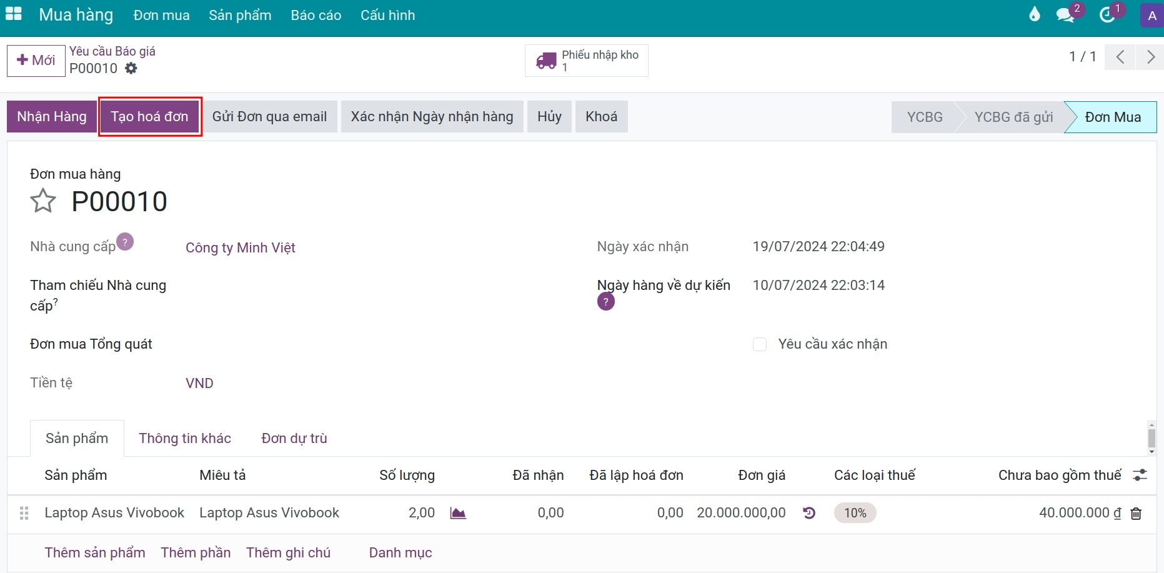This screenshot has height=573, width=1164.
Task: Click the water drop debug icon
Action: click(1035, 14)
